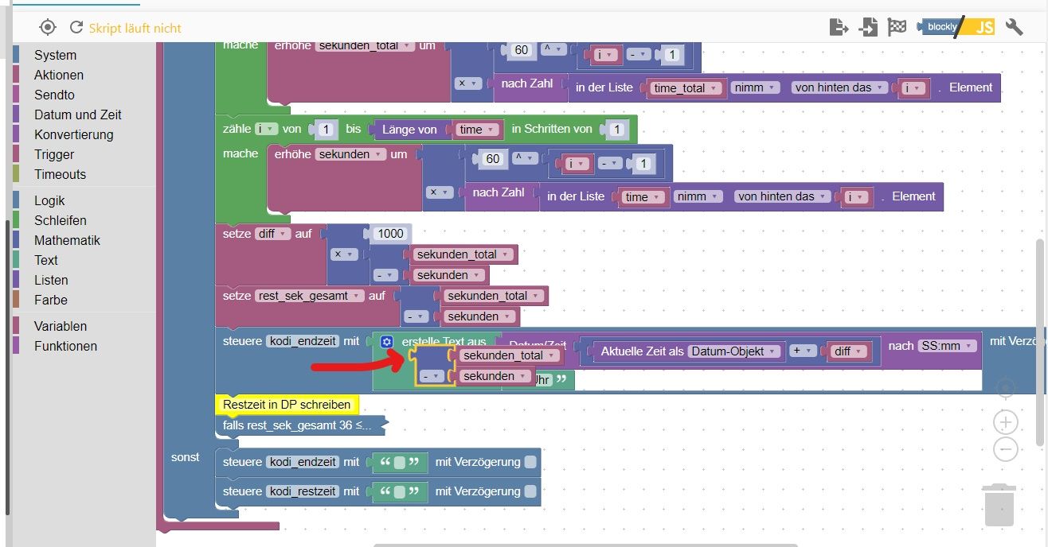Click the checkered flag check-blocks icon

pos(897,27)
